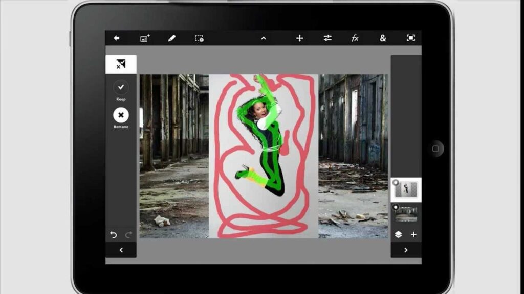Expand the layers panel with right chevron
This screenshot has width=524, height=294.
pyautogui.click(x=406, y=250)
